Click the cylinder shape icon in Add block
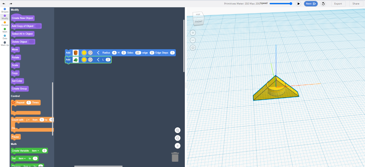The image size is (365, 167). click(76, 53)
